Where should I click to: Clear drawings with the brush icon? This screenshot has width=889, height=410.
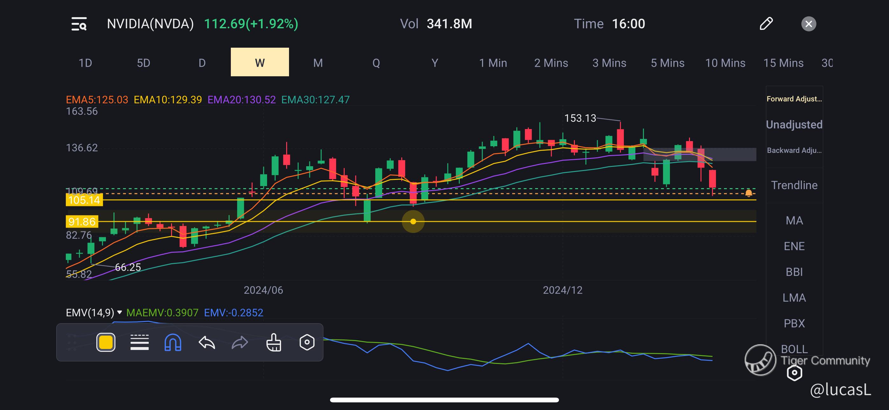(x=274, y=342)
